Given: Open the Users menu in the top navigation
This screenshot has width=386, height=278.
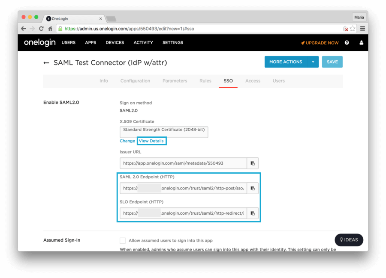Looking at the screenshot, I should tap(69, 43).
